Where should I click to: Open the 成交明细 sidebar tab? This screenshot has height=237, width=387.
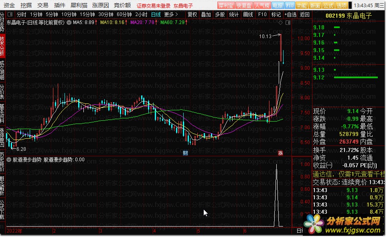2,70
